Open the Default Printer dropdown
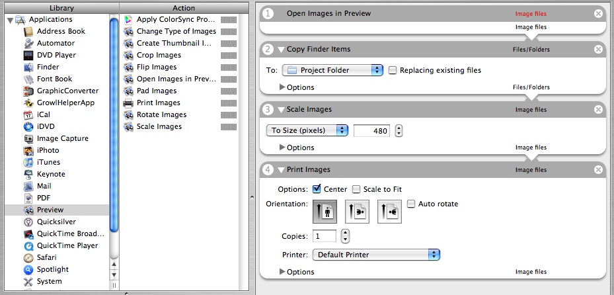 [376, 255]
